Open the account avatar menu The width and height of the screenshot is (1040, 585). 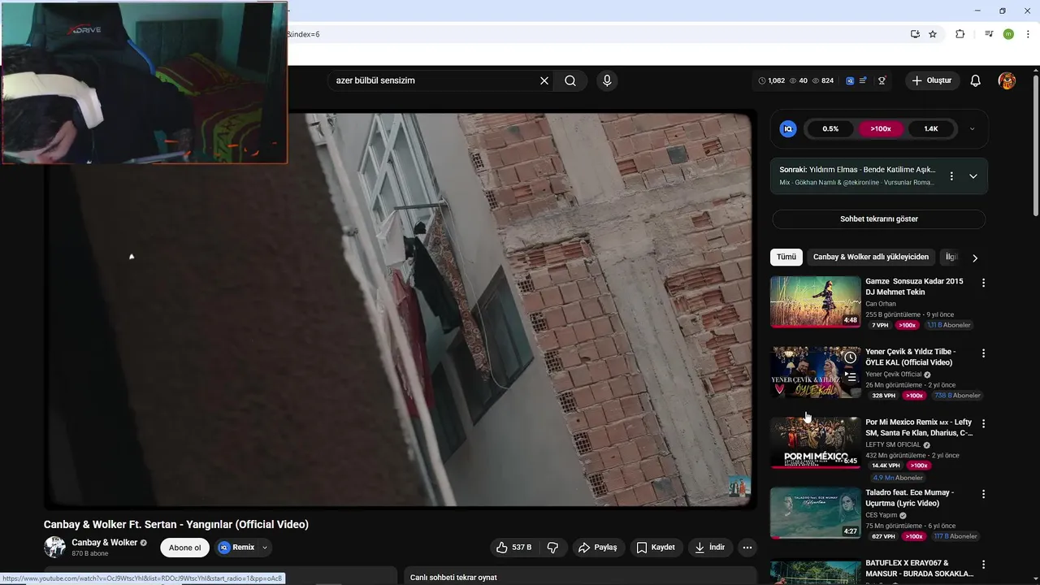1007,80
